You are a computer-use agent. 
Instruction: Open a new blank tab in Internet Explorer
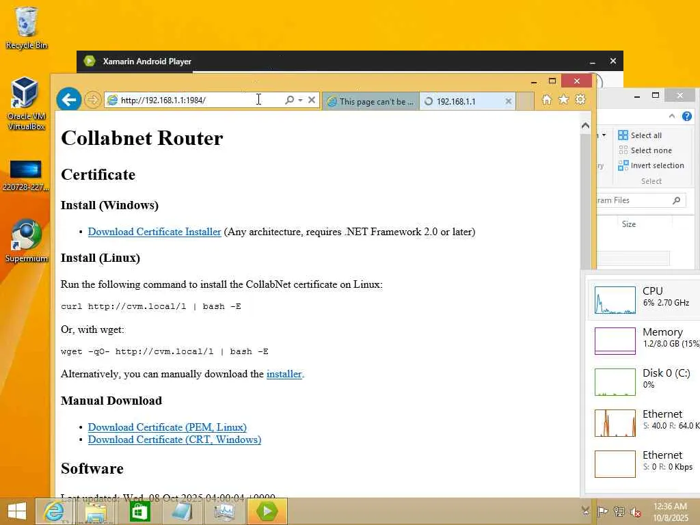(x=526, y=101)
